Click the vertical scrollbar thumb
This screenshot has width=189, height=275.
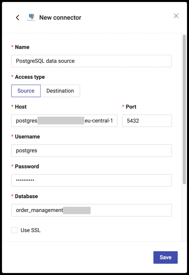(x=184, y=109)
